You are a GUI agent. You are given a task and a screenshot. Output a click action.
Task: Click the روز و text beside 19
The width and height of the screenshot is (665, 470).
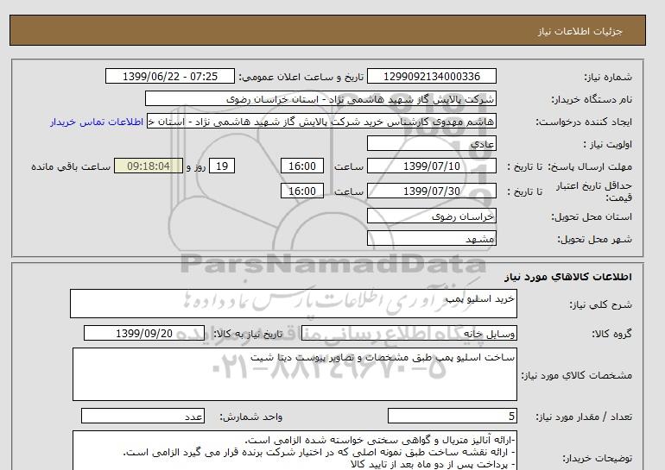pyautogui.click(x=196, y=166)
